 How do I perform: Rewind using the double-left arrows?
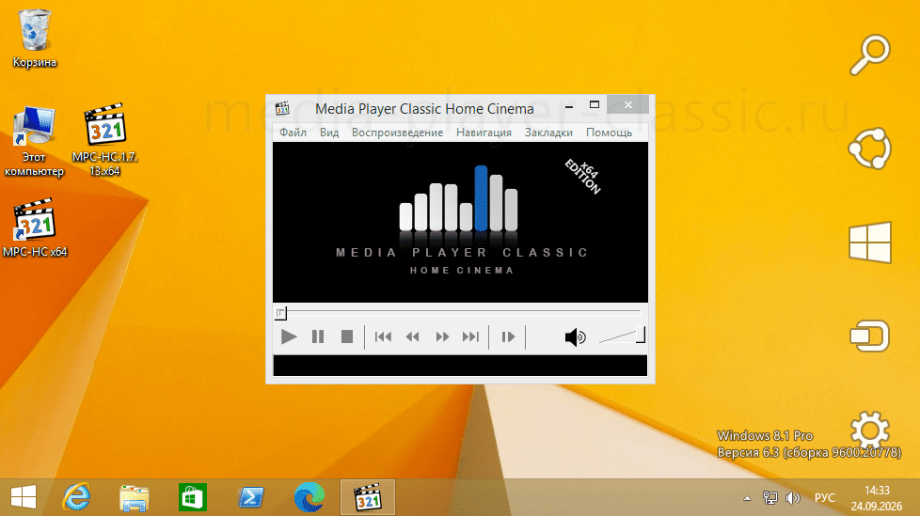pos(412,336)
